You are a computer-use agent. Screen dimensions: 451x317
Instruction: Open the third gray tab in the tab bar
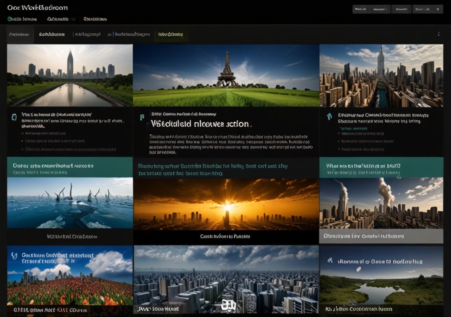[88, 34]
